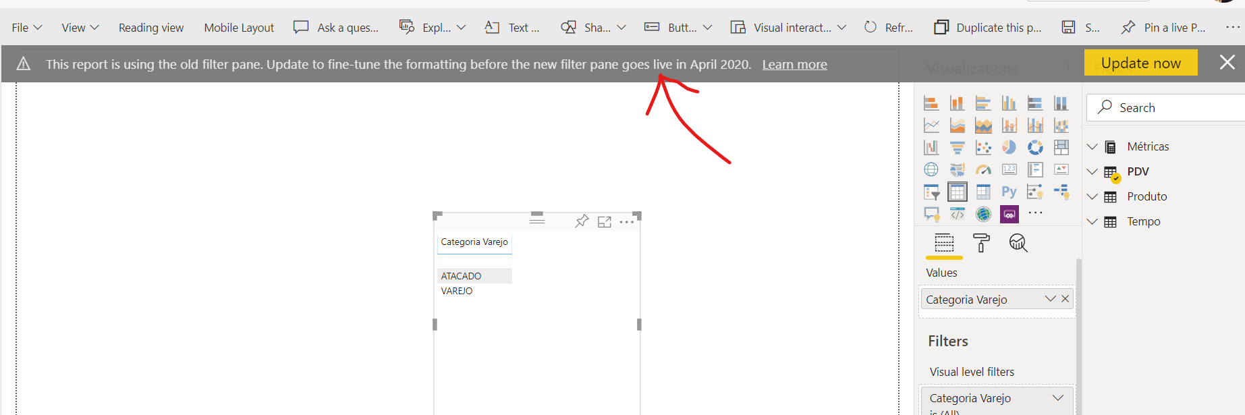Select the filled map visual
This screenshot has width=1245, height=415.
point(957,169)
